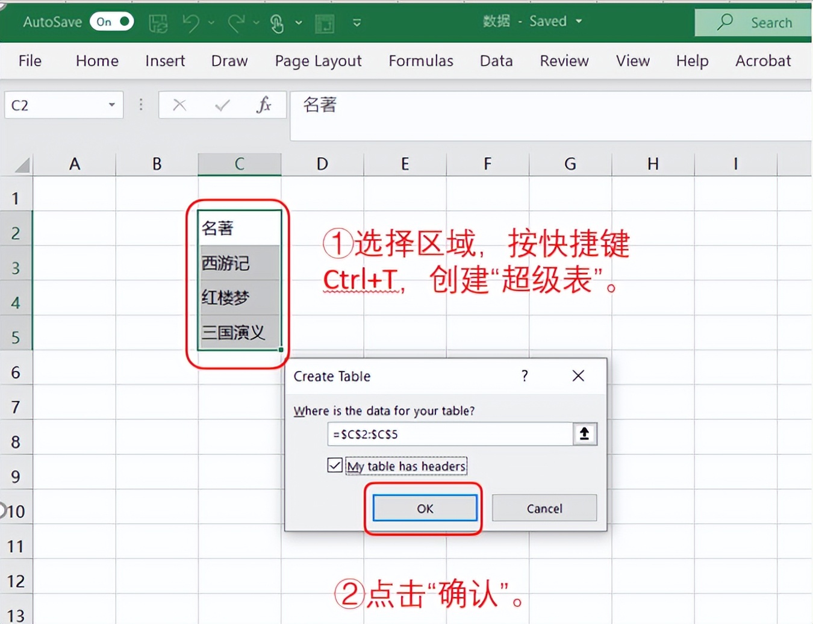Open the Draw tab

point(229,61)
